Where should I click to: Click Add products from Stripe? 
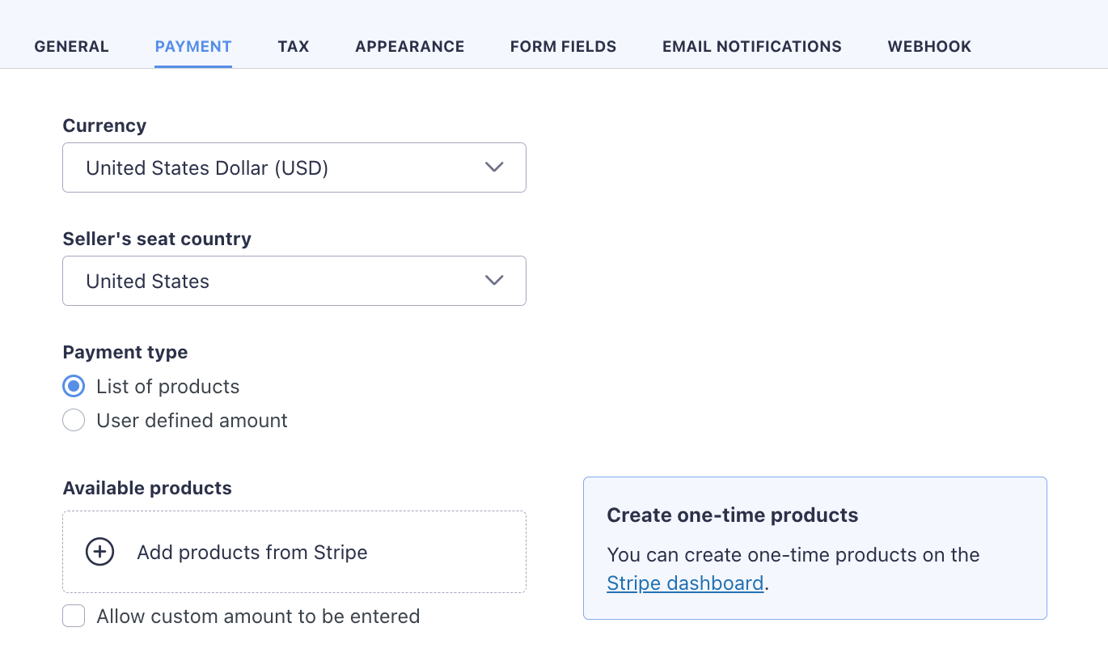click(251, 552)
